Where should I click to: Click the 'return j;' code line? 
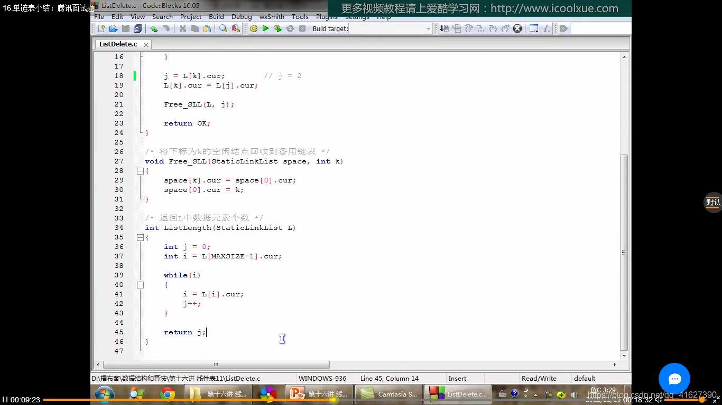[185, 332]
